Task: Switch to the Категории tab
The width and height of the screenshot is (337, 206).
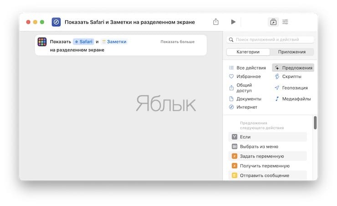Action: [248, 52]
